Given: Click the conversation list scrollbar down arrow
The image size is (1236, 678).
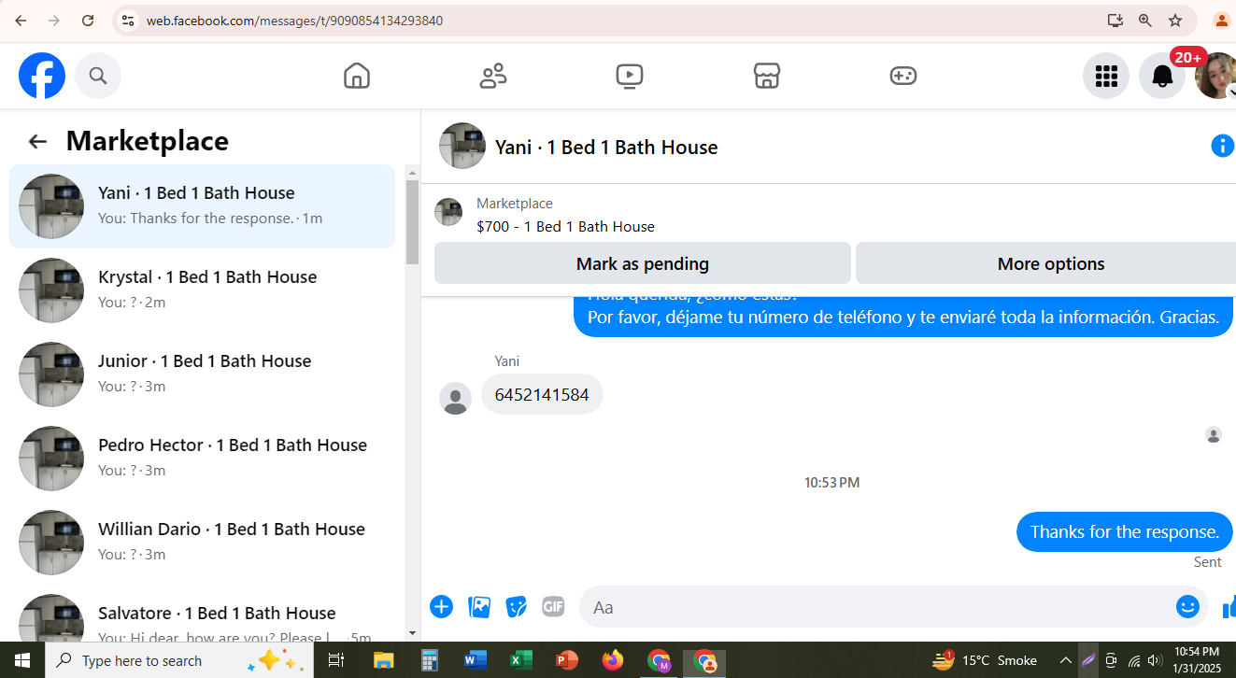Looking at the screenshot, I should pyautogui.click(x=413, y=633).
